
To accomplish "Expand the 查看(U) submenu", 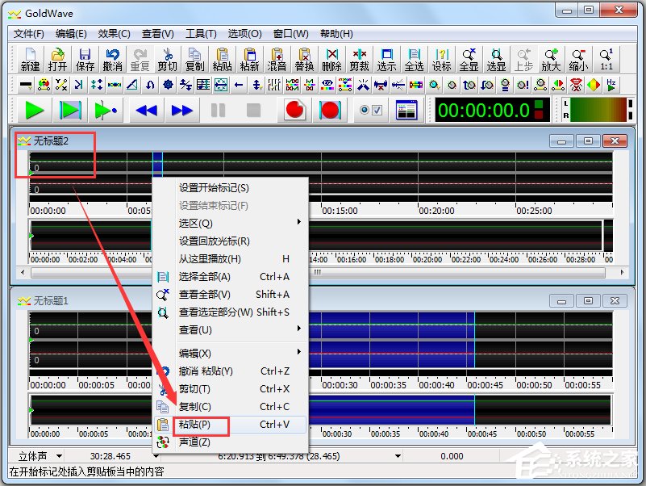I will point(231,330).
